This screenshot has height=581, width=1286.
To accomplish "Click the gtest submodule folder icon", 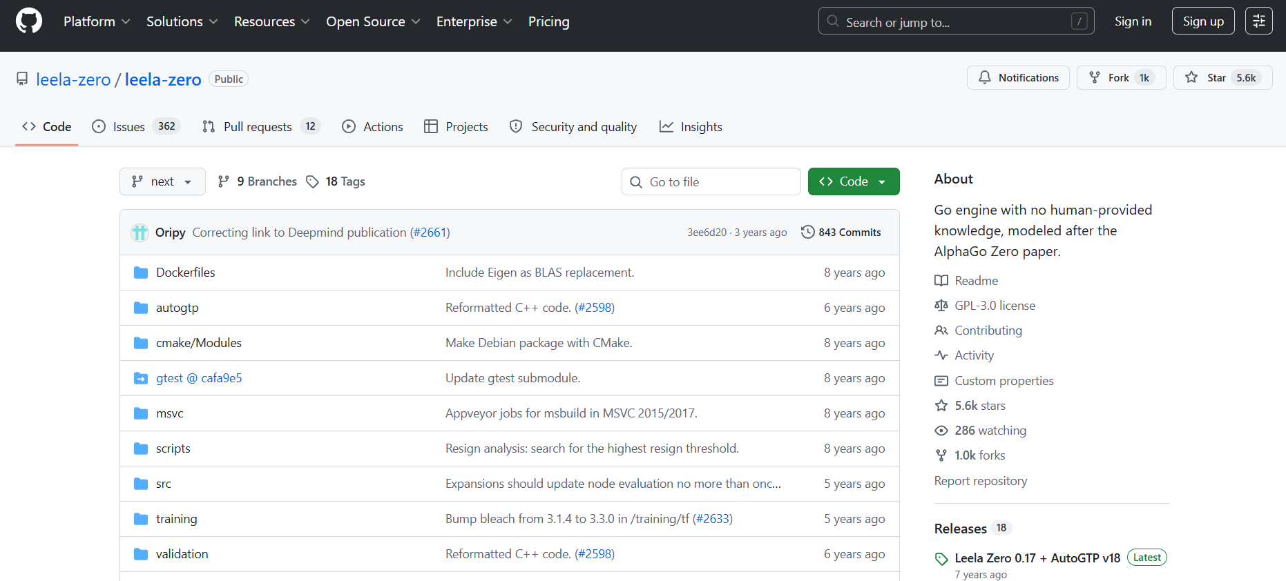I will point(141,378).
